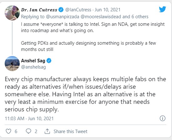Image resolution: width=172 pixels, height=140 pixels.
Task: Open the Anshel Sag name link
Action: coord(33,61)
